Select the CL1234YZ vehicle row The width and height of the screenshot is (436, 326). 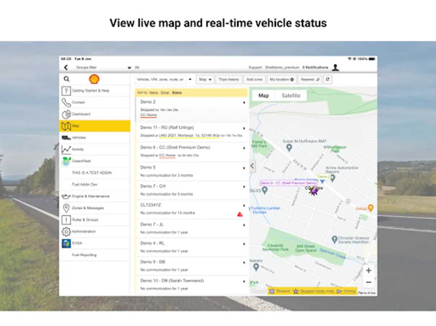point(192,209)
